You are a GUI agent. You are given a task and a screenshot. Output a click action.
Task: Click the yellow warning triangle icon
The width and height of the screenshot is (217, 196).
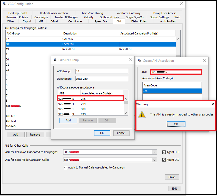click(142, 114)
